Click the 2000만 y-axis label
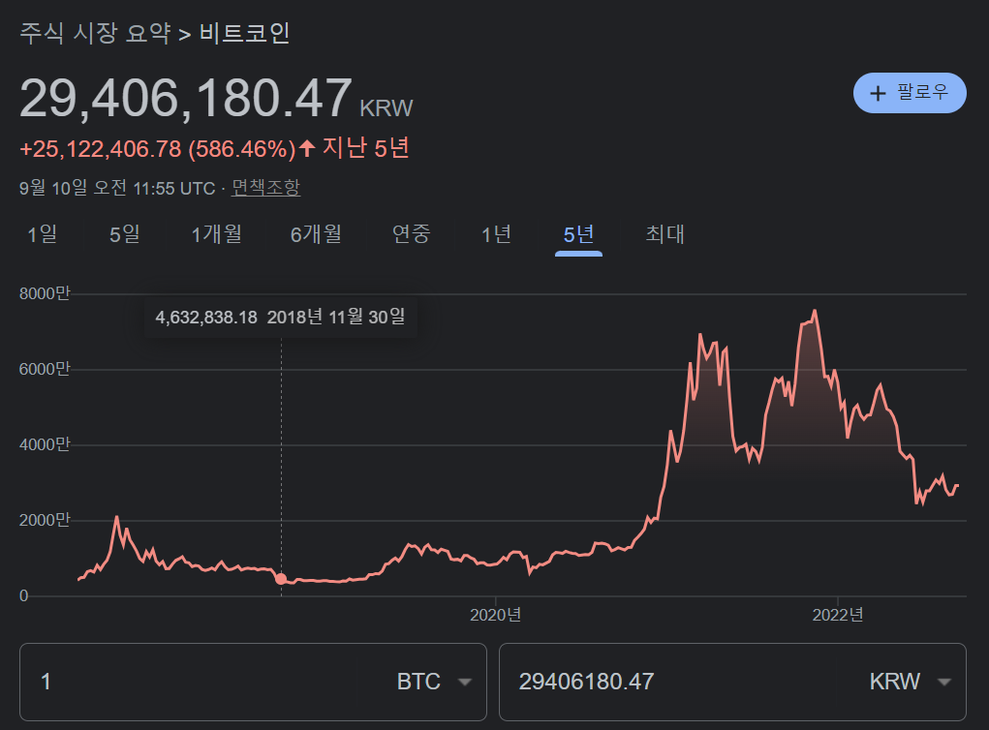 coord(45,520)
